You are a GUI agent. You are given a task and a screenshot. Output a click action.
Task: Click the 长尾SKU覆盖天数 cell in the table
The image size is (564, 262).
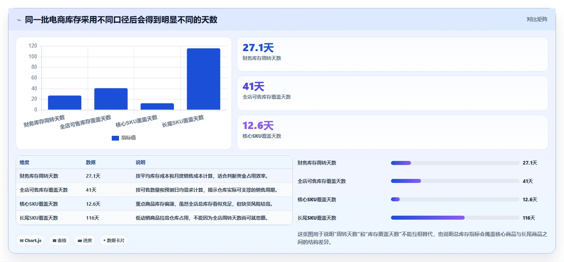39,218
